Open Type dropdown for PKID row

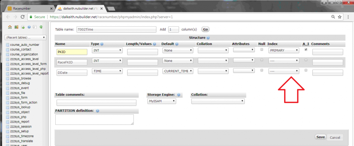pyautogui.click(x=107, y=50)
